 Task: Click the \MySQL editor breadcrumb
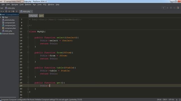(33, 16)
